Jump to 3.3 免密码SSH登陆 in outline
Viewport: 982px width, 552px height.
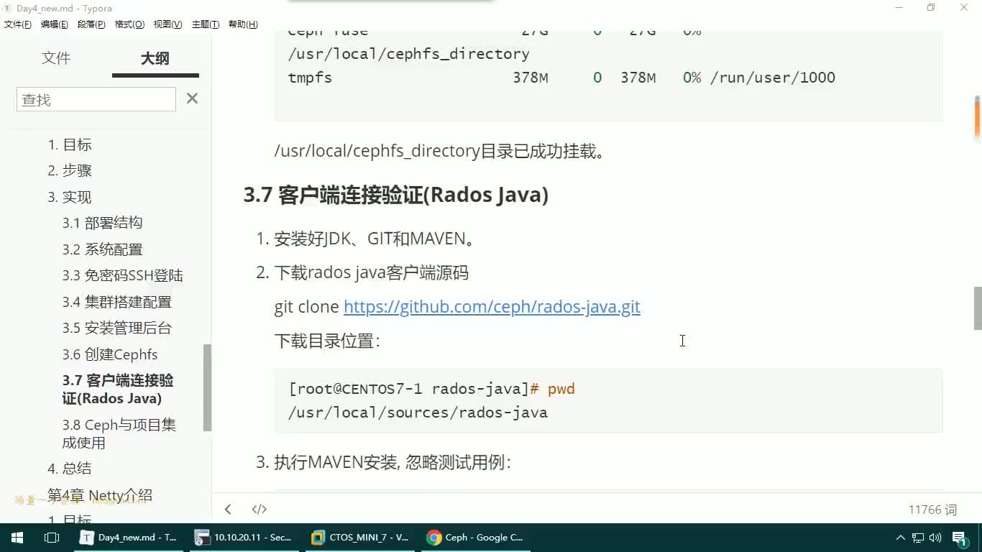[122, 275]
